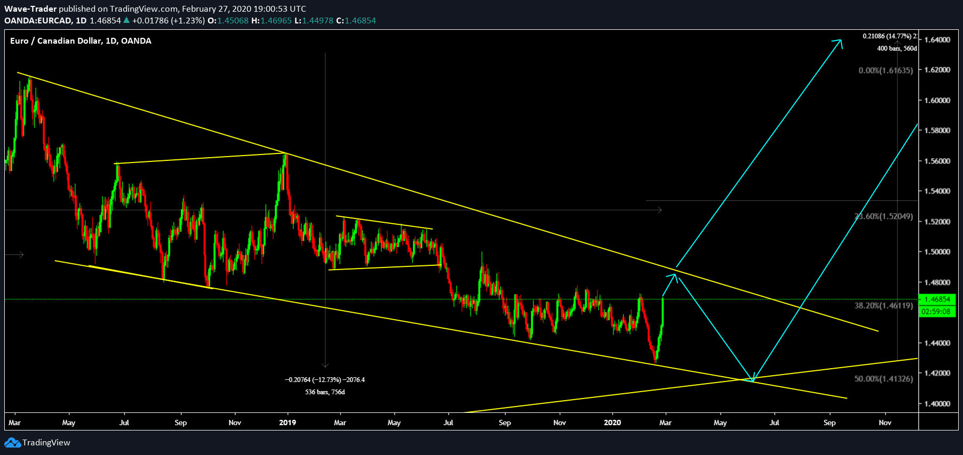This screenshot has height=455, width=963.
Task: Click the Wave-Trader author name
Action: (x=30, y=9)
